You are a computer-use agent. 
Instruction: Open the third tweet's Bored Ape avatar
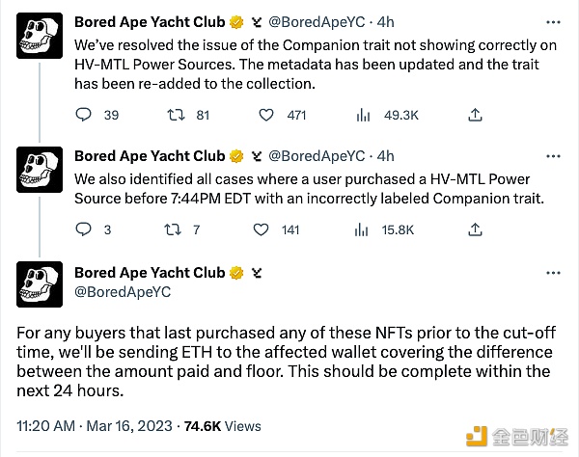(x=40, y=283)
